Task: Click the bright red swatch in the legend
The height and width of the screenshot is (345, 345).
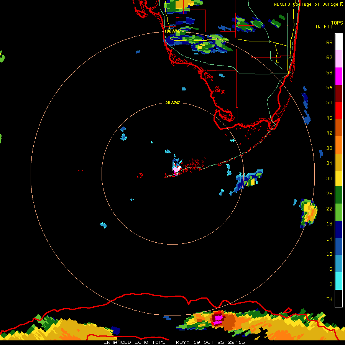Action: coord(338,110)
